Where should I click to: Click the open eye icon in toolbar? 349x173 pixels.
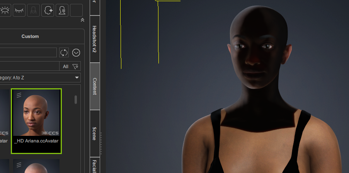pyautogui.click(x=4, y=10)
